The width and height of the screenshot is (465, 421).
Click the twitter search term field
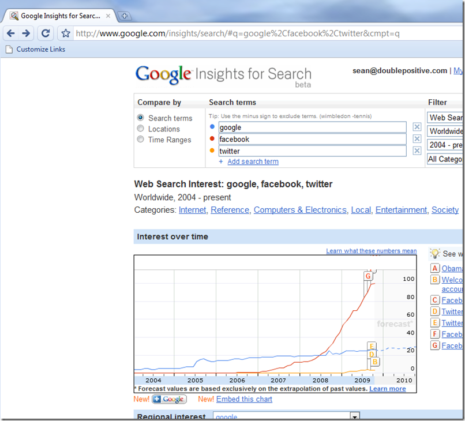coord(313,151)
